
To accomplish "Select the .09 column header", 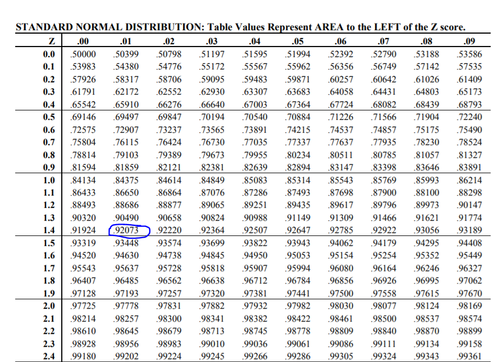I will point(469,41).
